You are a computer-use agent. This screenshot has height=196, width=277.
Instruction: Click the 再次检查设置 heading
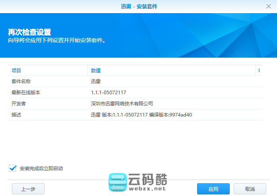29,32
